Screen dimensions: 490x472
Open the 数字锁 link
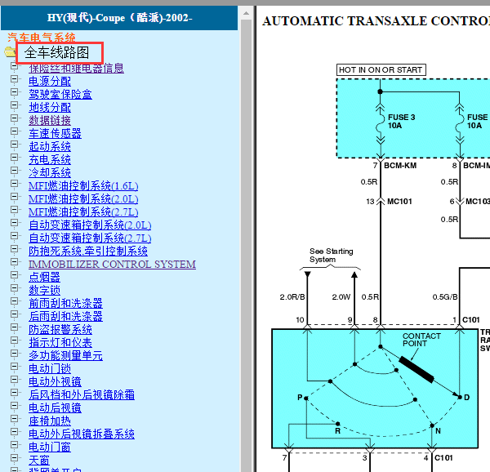pyautogui.click(x=44, y=291)
